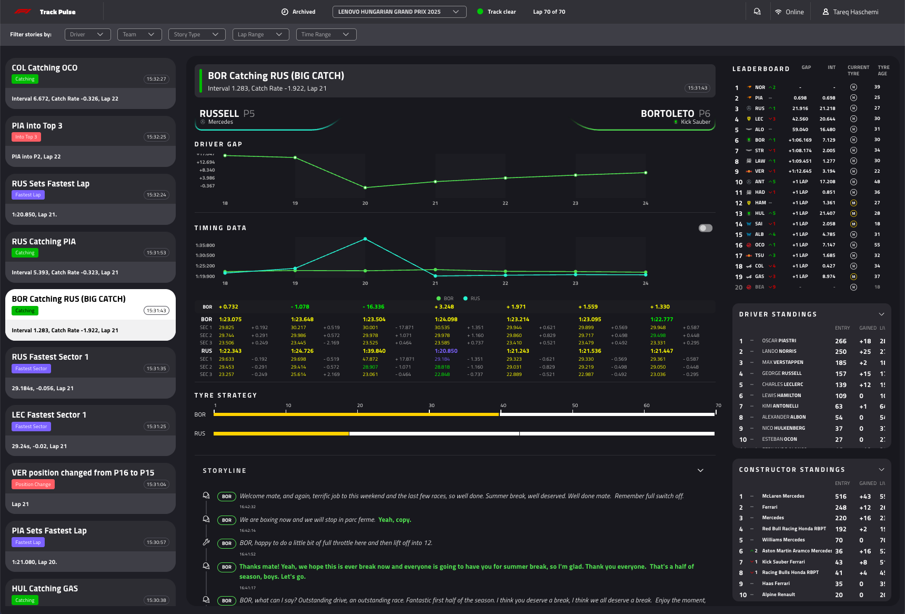
Task: Click the BOR tag on first storyline message
Action: pyautogui.click(x=227, y=497)
